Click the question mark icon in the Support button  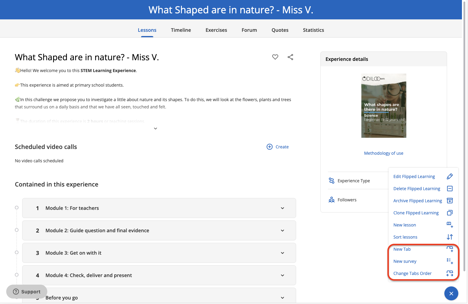tap(16, 292)
